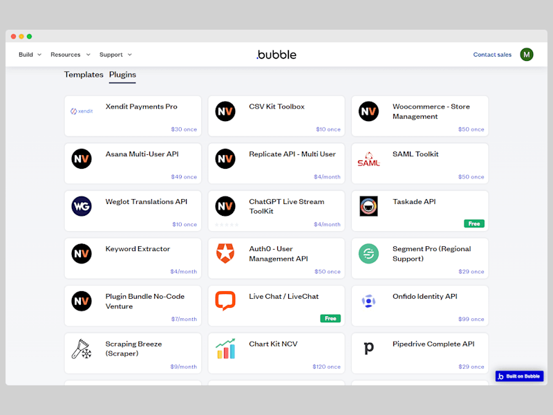Open Plugin Bundle No-Code Venture title
This screenshot has width=553, height=415.
[144, 302]
